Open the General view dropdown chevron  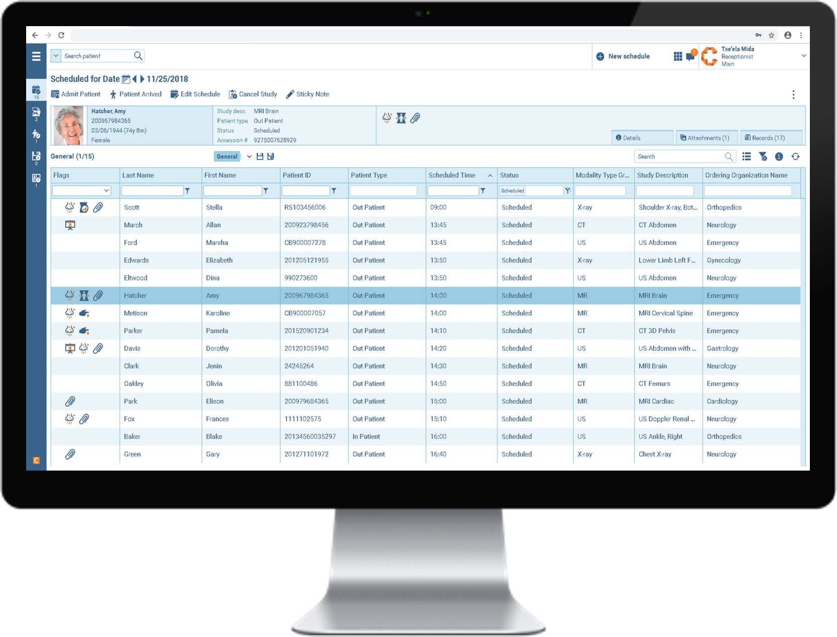pyautogui.click(x=249, y=156)
